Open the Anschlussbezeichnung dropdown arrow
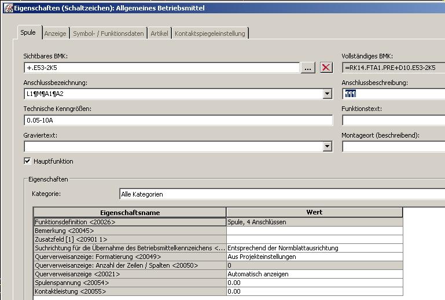Image resolution: width=445 pixels, height=300 pixels. tap(327, 94)
